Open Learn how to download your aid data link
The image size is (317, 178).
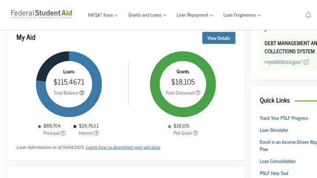(123, 147)
